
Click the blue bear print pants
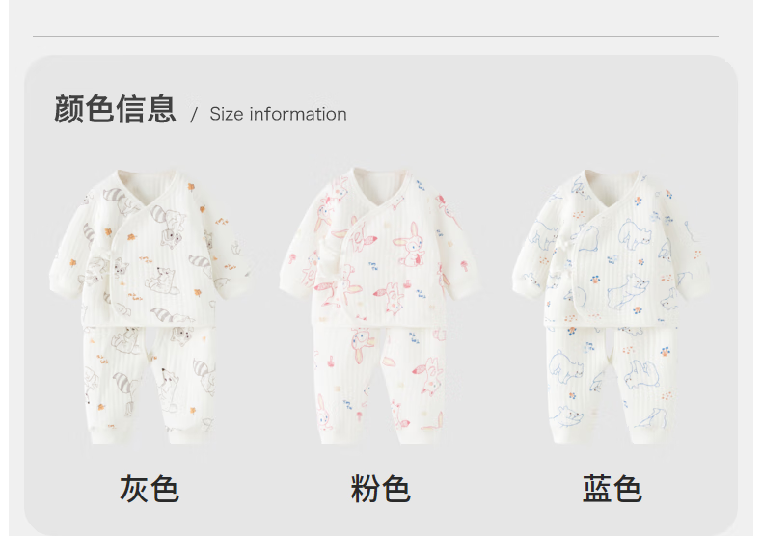point(612,385)
